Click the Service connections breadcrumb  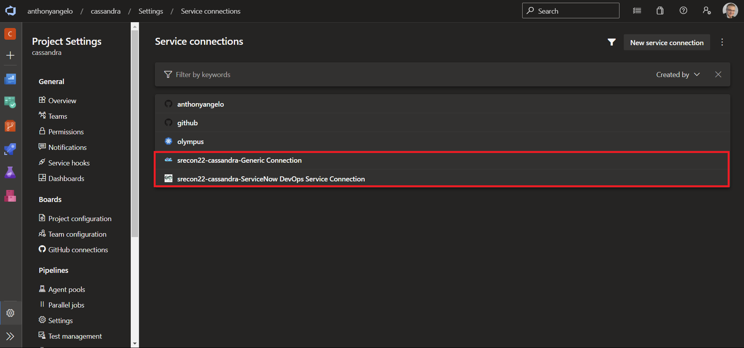coord(211,11)
